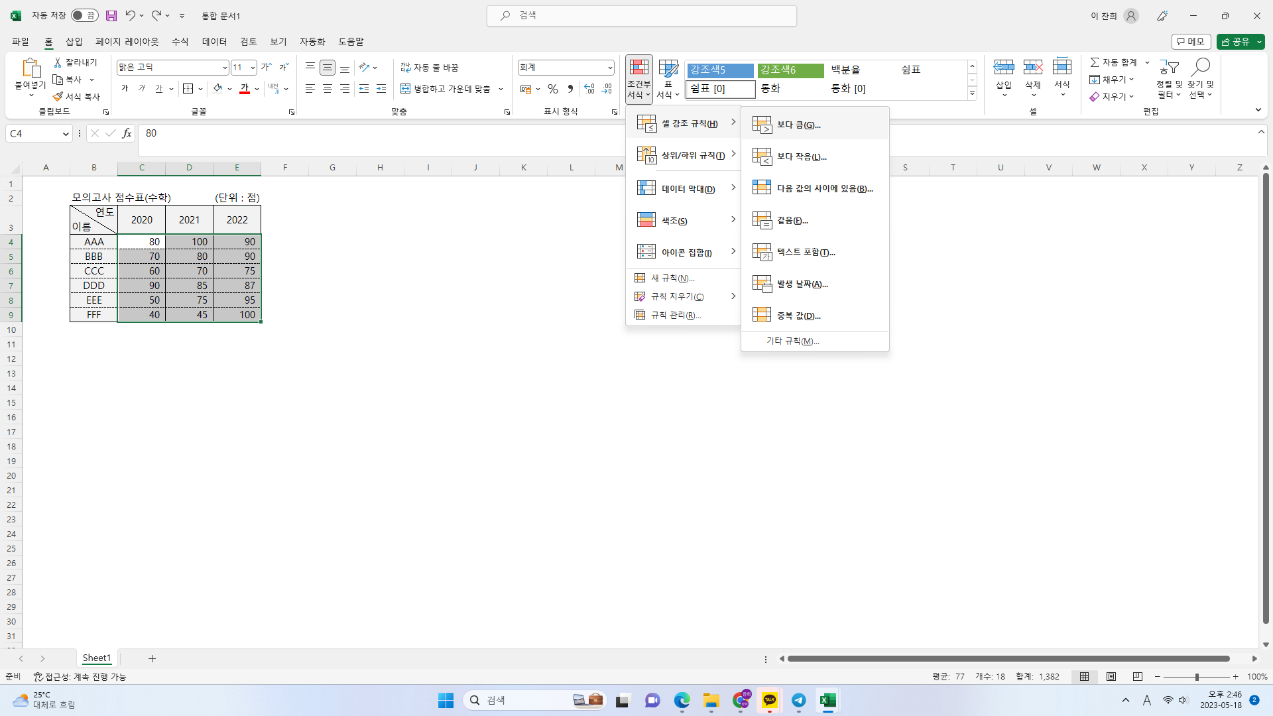Image resolution: width=1273 pixels, height=716 pixels.
Task: Switch to Page Layout view in status bar
Action: [x=1111, y=677]
